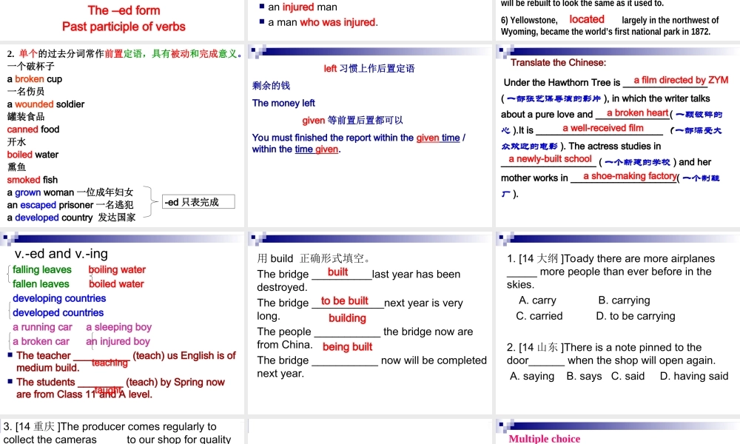The height and width of the screenshot is (444, 740).
Task: Click the text 'a sleeping boy'
Action: (118, 328)
